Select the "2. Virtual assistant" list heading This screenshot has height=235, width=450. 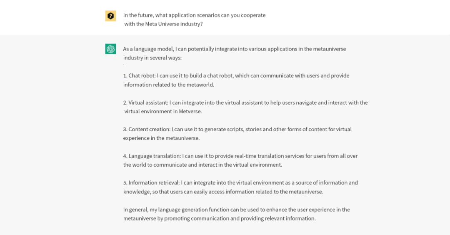click(x=146, y=102)
